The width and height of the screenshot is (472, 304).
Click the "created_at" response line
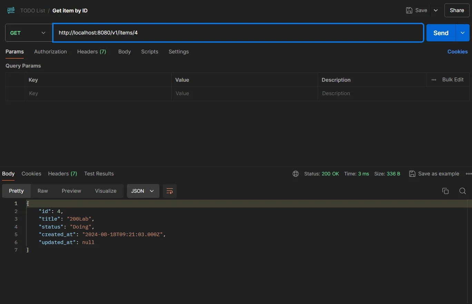pos(102,234)
